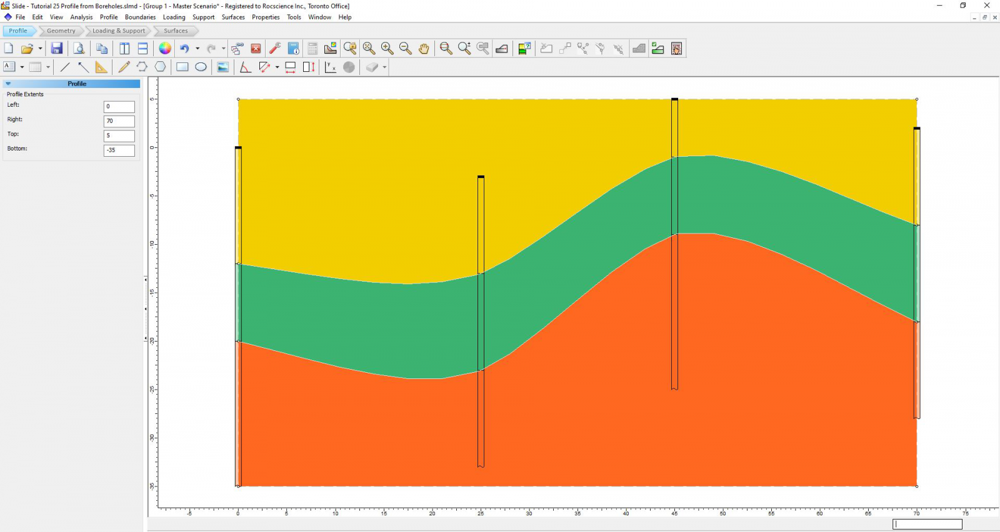
Task: Save the project with floppy disk icon
Action: click(x=56, y=49)
